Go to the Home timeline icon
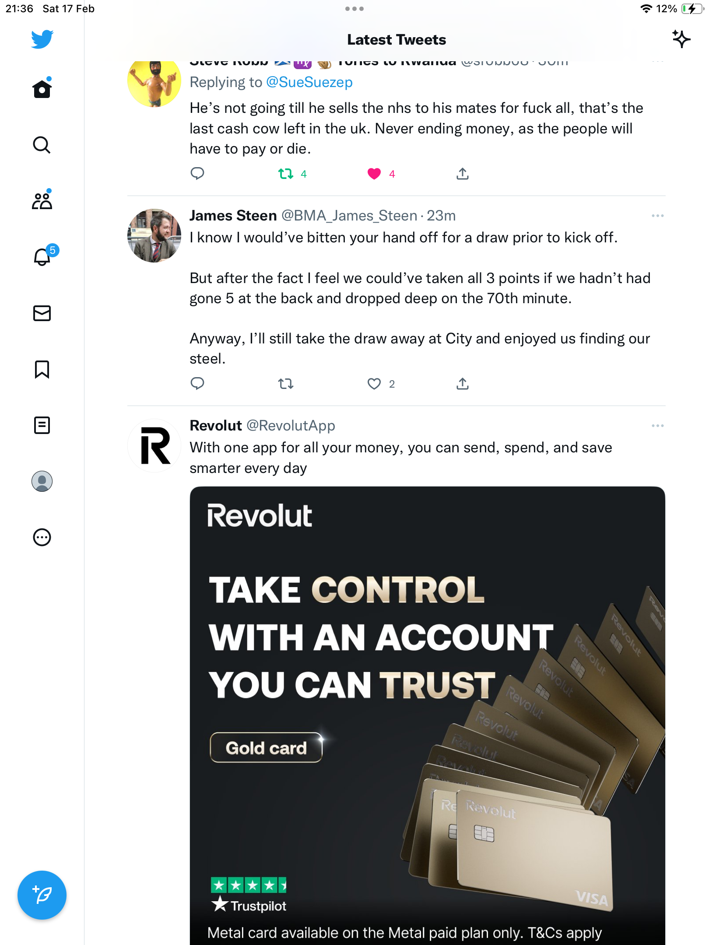This screenshot has height=945, width=709. point(42,89)
